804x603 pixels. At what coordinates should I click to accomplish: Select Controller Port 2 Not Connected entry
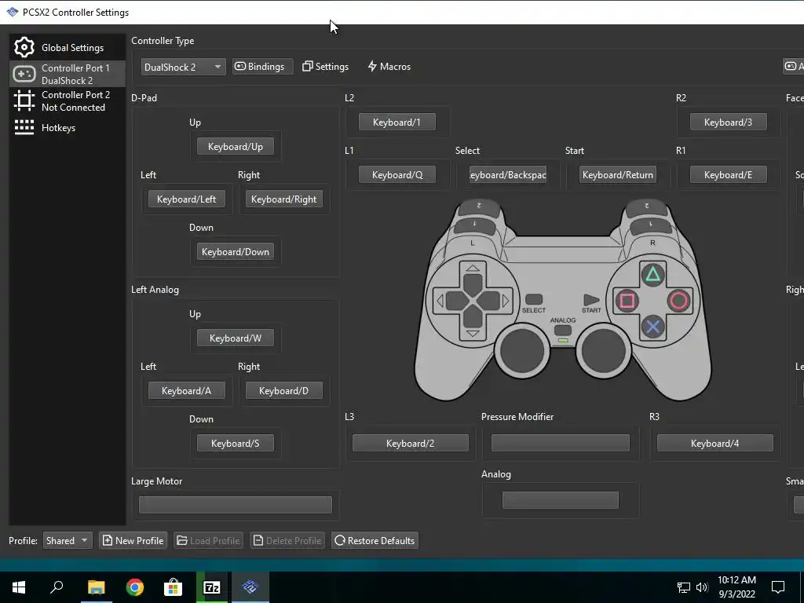click(68, 100)
